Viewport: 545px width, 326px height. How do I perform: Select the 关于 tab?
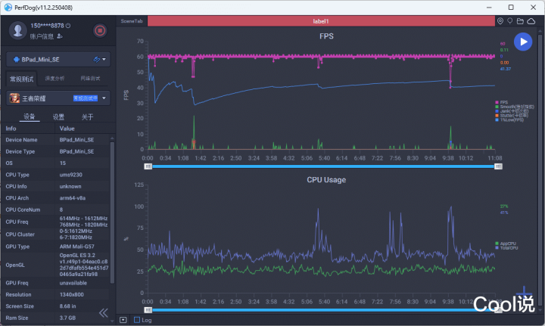87,117
